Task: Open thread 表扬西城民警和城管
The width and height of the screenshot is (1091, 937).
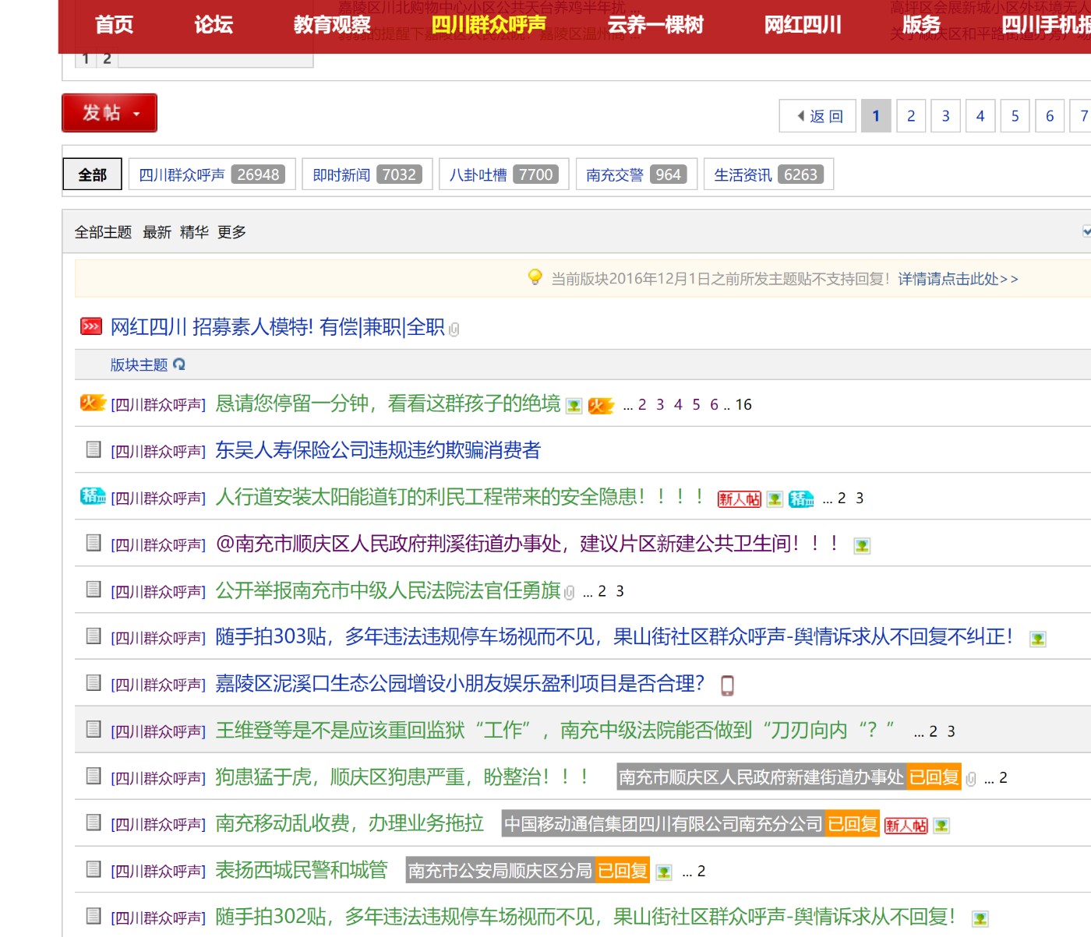Action: (x=301, y=870)
